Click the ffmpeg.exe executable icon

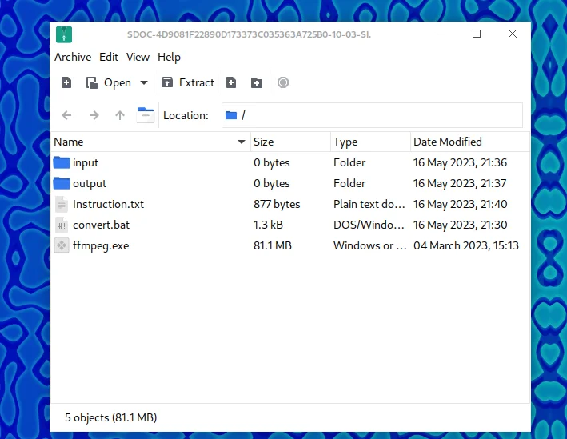(x=62, y=246)
